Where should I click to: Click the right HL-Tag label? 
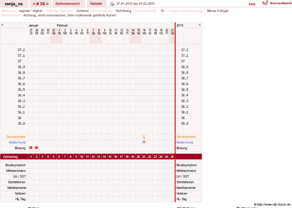(182, 199)
